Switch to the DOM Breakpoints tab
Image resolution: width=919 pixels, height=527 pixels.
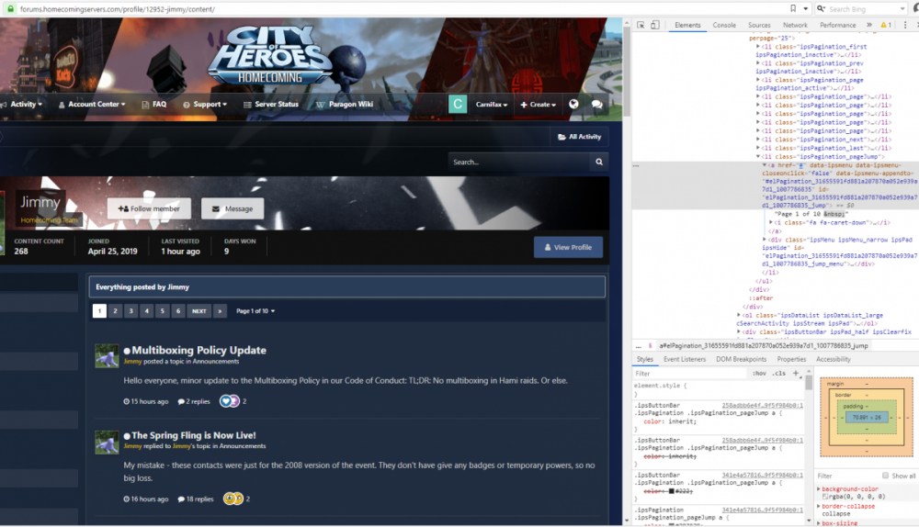[741, 359]
